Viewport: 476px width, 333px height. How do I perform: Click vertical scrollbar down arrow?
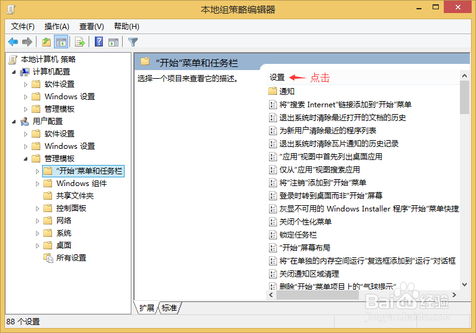(464, 285)
